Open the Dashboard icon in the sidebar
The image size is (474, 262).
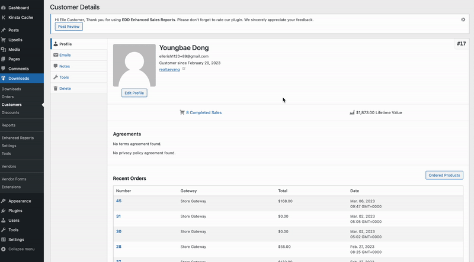pyautogui.click(x=4, y=8)
